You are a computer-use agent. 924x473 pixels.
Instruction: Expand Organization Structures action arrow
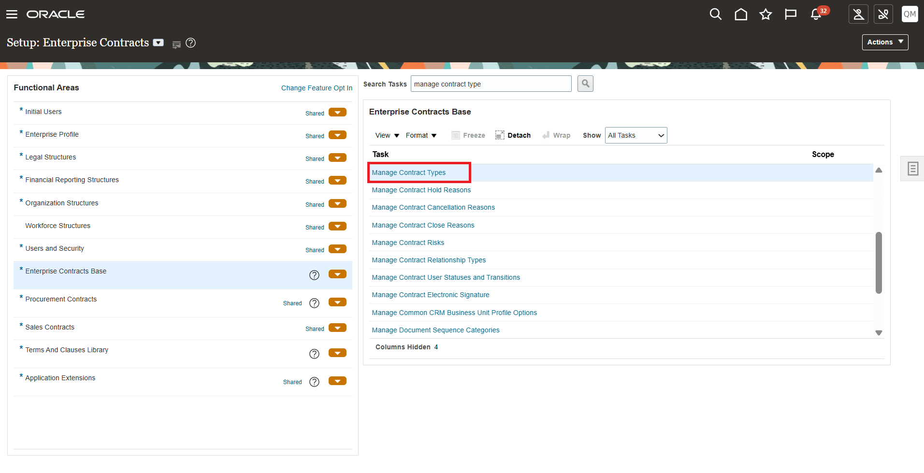(337, 203)
